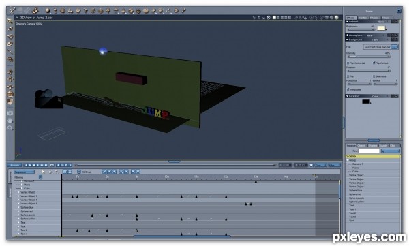This screenshot has height=246, width=409.
Task: Switch to the Sounds tab
Action: [383, 146]
